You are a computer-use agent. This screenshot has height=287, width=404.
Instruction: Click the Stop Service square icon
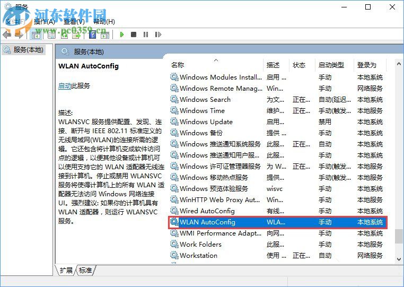click(134, 34)
